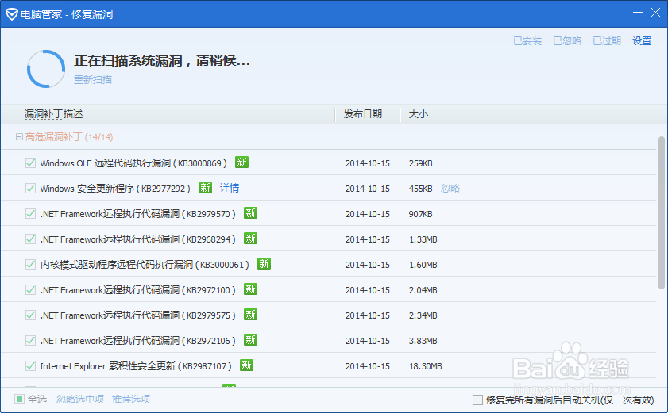Viewport: 668px width, 413px height.
Task: Click the 新 badge for KB2987107
Action: pos(247,365)
